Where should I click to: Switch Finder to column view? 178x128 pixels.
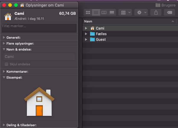(x=104, y=12)
